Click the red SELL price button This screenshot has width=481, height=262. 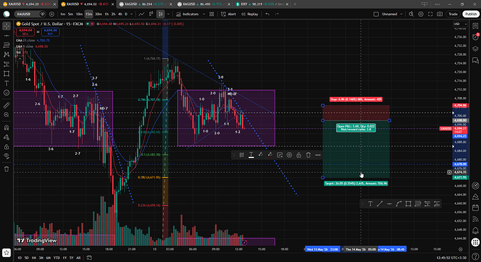click(26, 31)
